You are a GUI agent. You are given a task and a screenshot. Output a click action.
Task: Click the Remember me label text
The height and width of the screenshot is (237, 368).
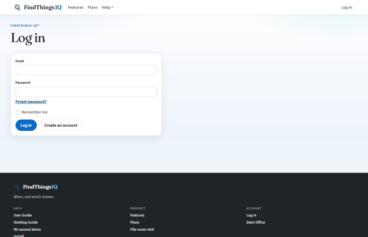pos(35,112)
